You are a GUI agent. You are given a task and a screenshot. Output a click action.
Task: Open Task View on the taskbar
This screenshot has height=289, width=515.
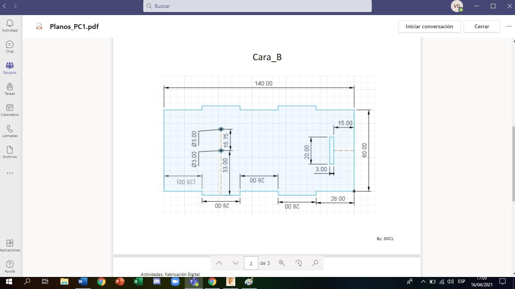[45, 281]
